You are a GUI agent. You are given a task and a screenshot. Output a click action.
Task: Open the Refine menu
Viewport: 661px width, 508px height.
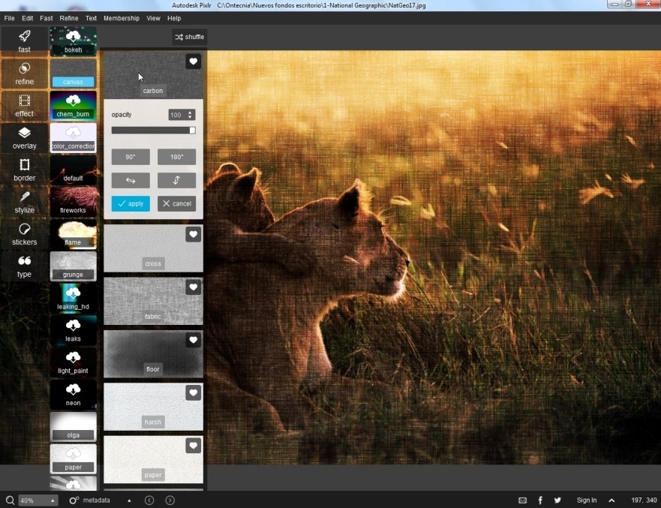(x=69, y=18)
